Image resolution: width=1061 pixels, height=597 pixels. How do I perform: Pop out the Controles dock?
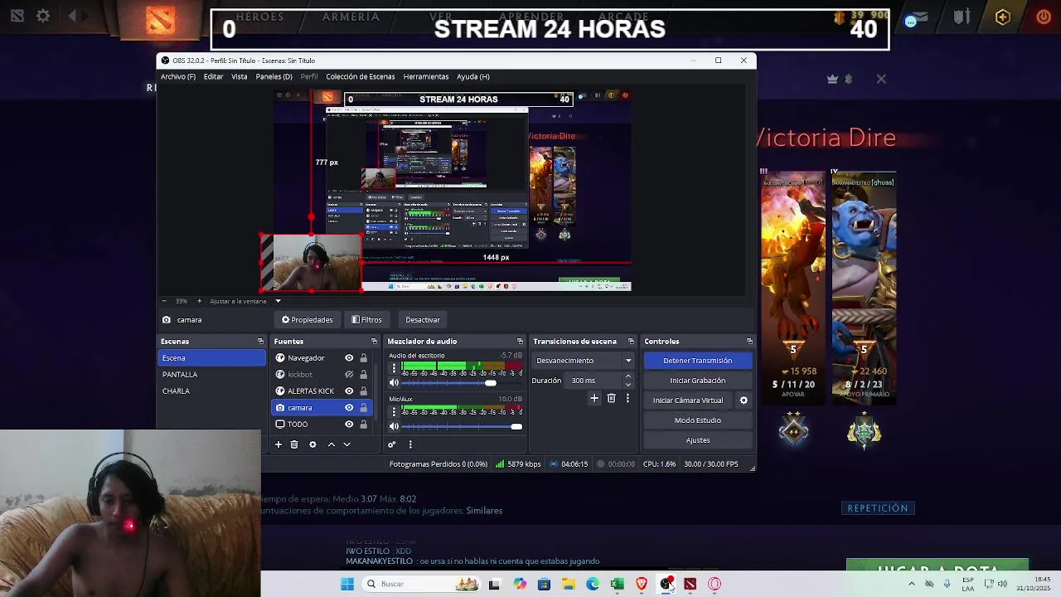pos(749,342)
